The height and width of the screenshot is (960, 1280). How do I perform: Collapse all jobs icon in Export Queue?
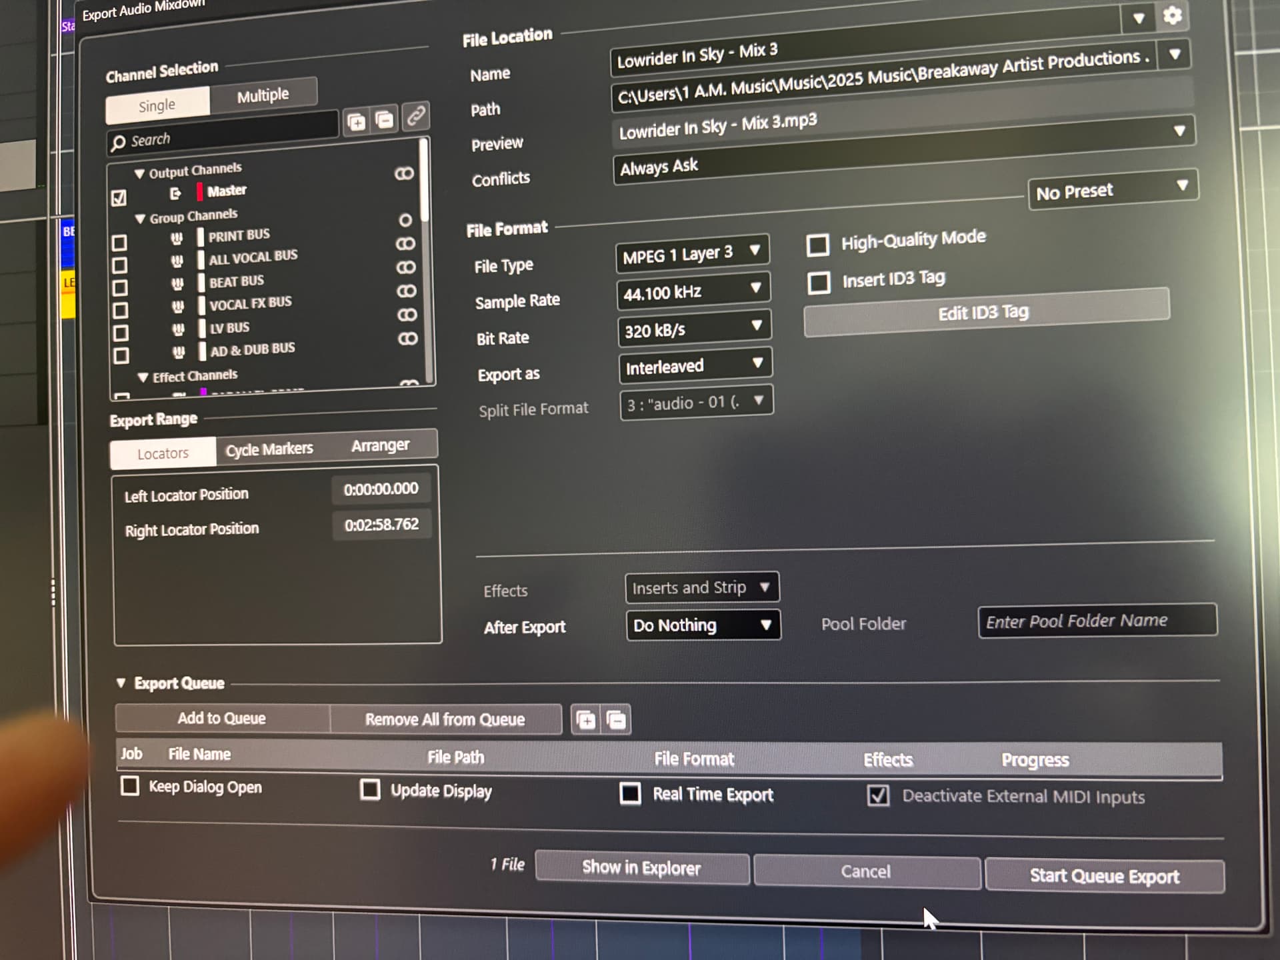tap(616, 720)
